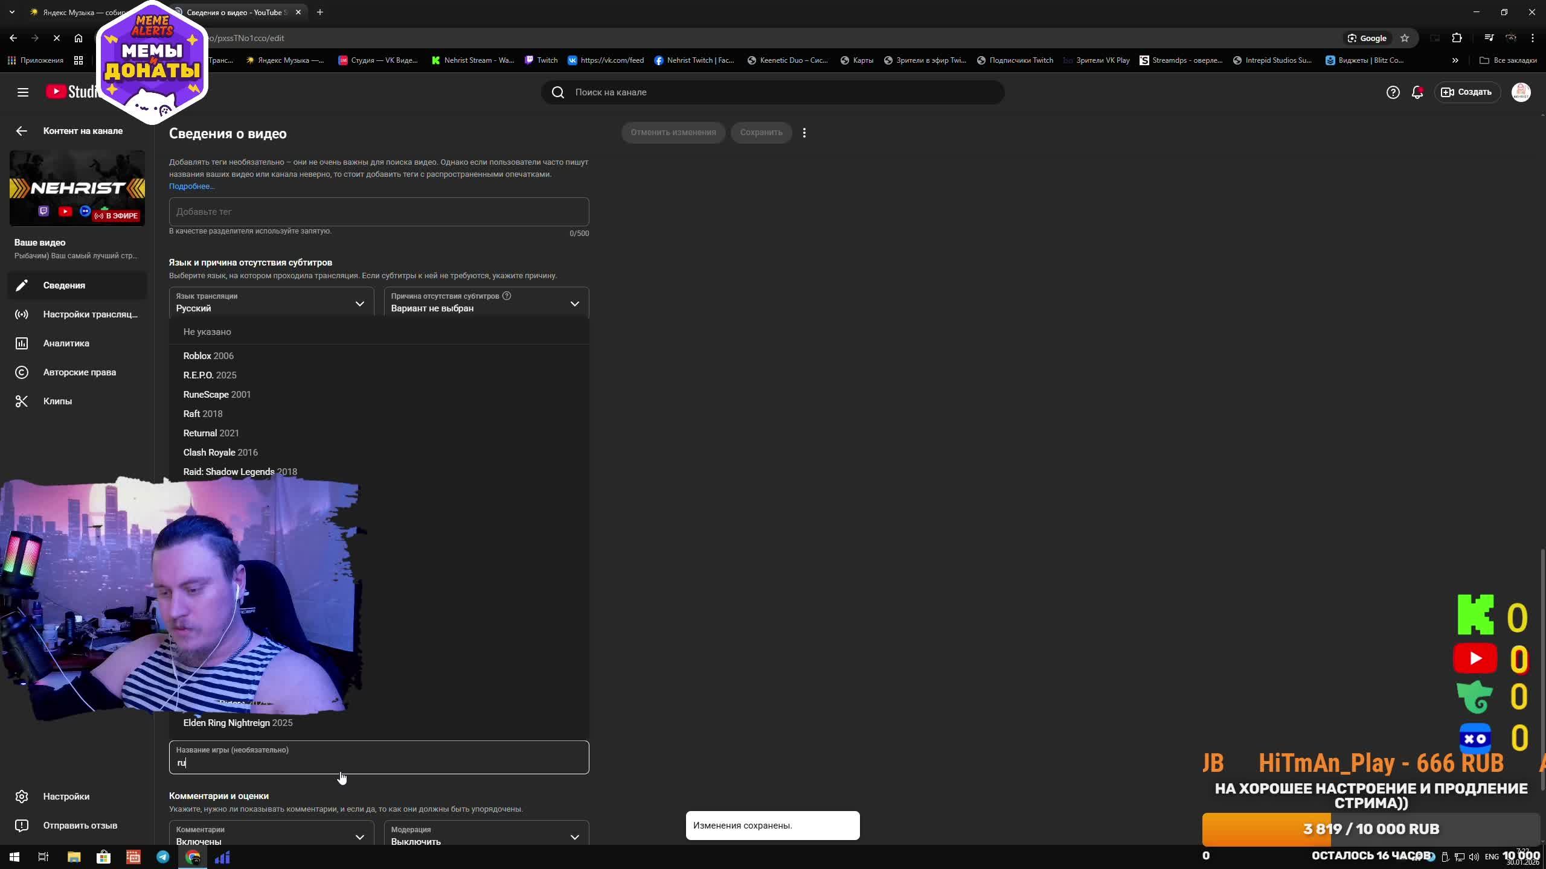
Task: Open the Комментарии dropdown
Action: tap(271, 836)
